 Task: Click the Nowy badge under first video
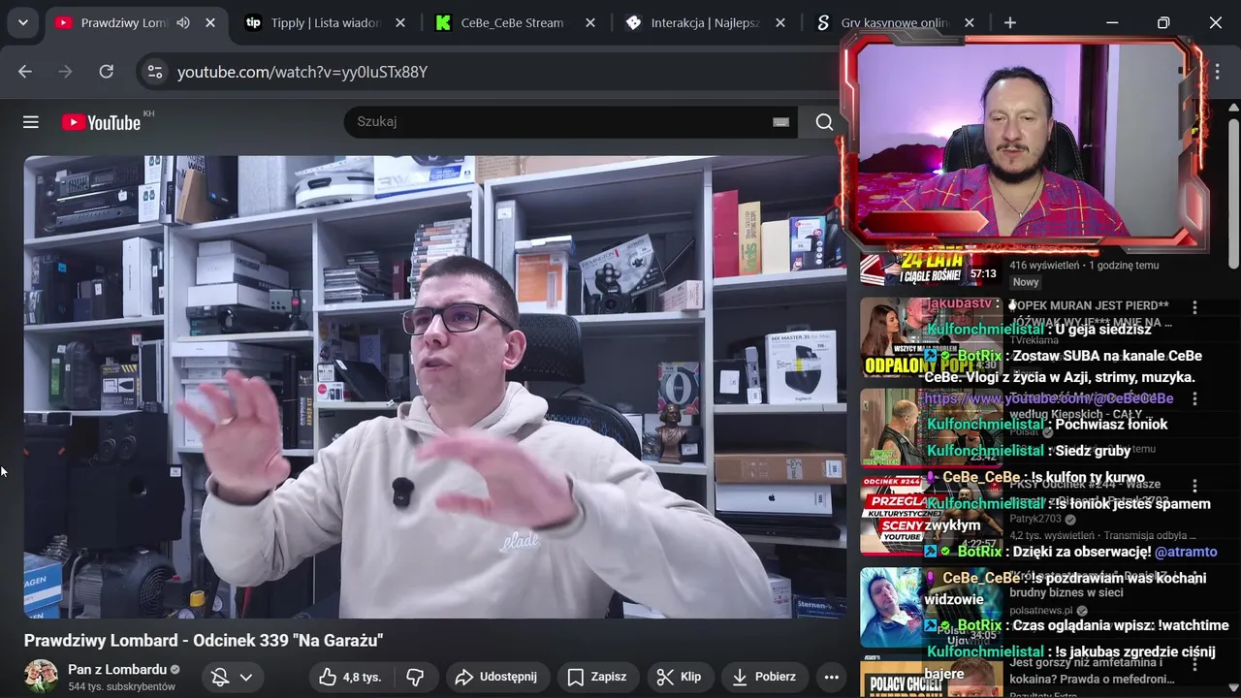[x=1026, y=282]
